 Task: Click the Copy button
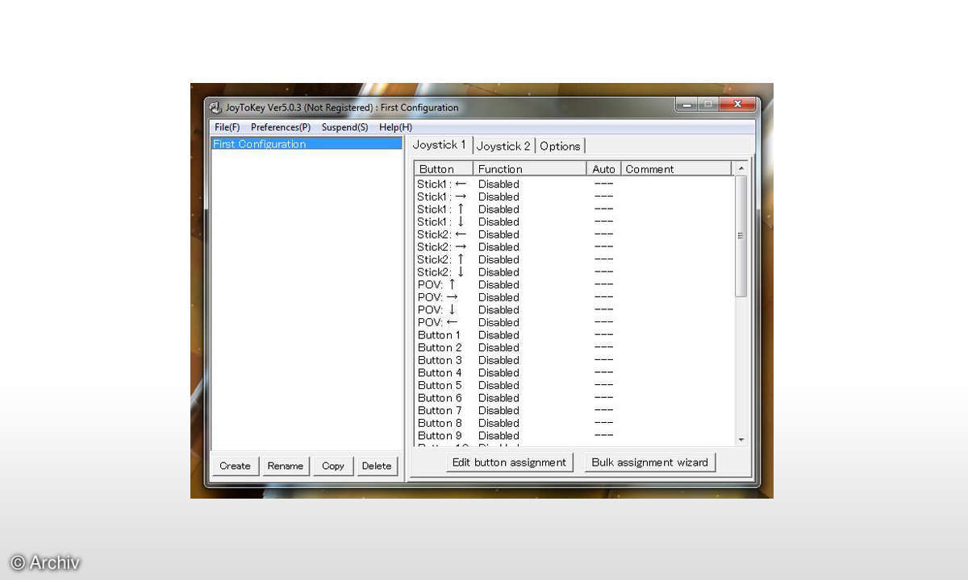tap(333, 466)
